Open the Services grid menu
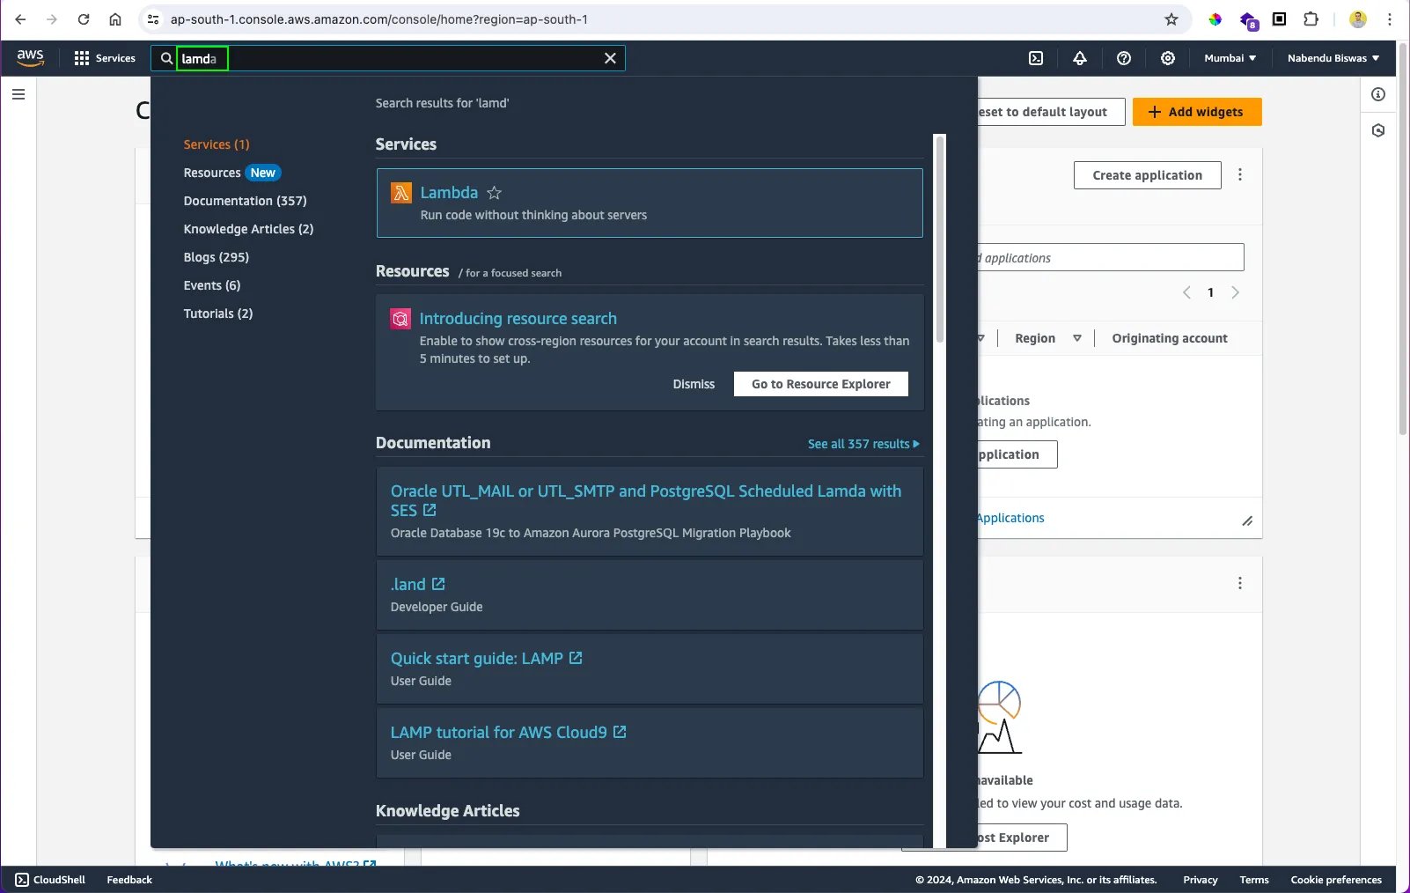The image size is (1410, 893). pyautogui.click(x=105, y=58)
